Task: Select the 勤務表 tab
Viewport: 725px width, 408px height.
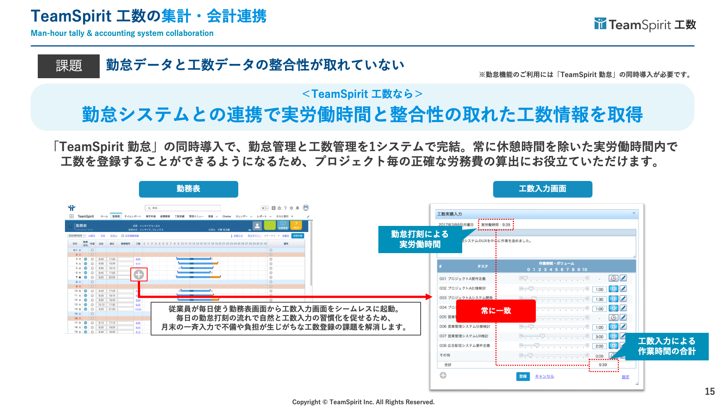Action: [x=116, y=216]
